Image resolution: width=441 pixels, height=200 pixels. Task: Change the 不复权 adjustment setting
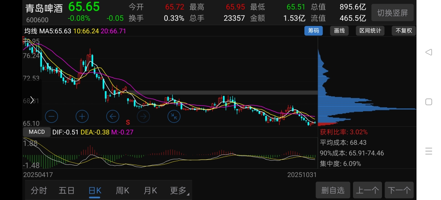coord(404,31)
